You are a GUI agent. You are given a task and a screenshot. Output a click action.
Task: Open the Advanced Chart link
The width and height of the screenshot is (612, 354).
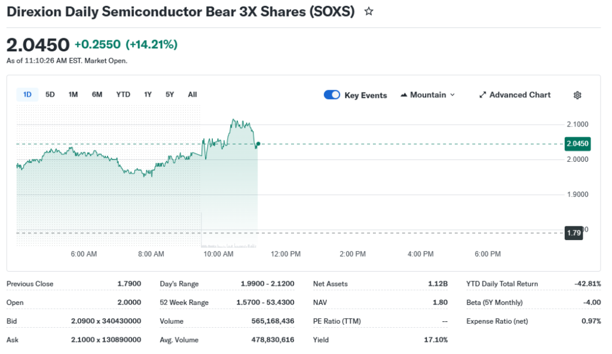pos(520,95)
